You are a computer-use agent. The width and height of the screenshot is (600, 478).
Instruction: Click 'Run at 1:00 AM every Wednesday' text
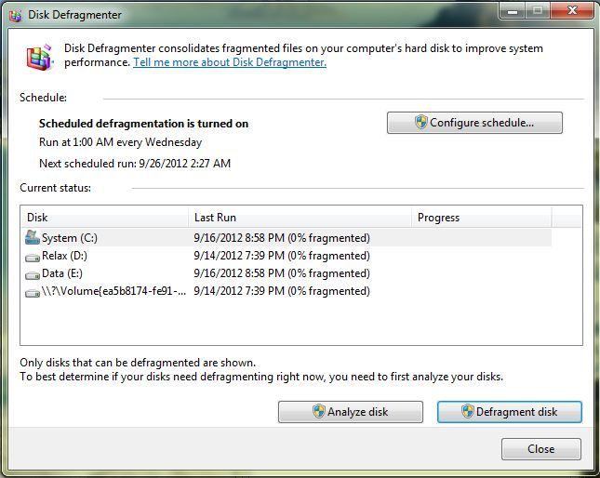pyautogui.click(x=120, y=142)
